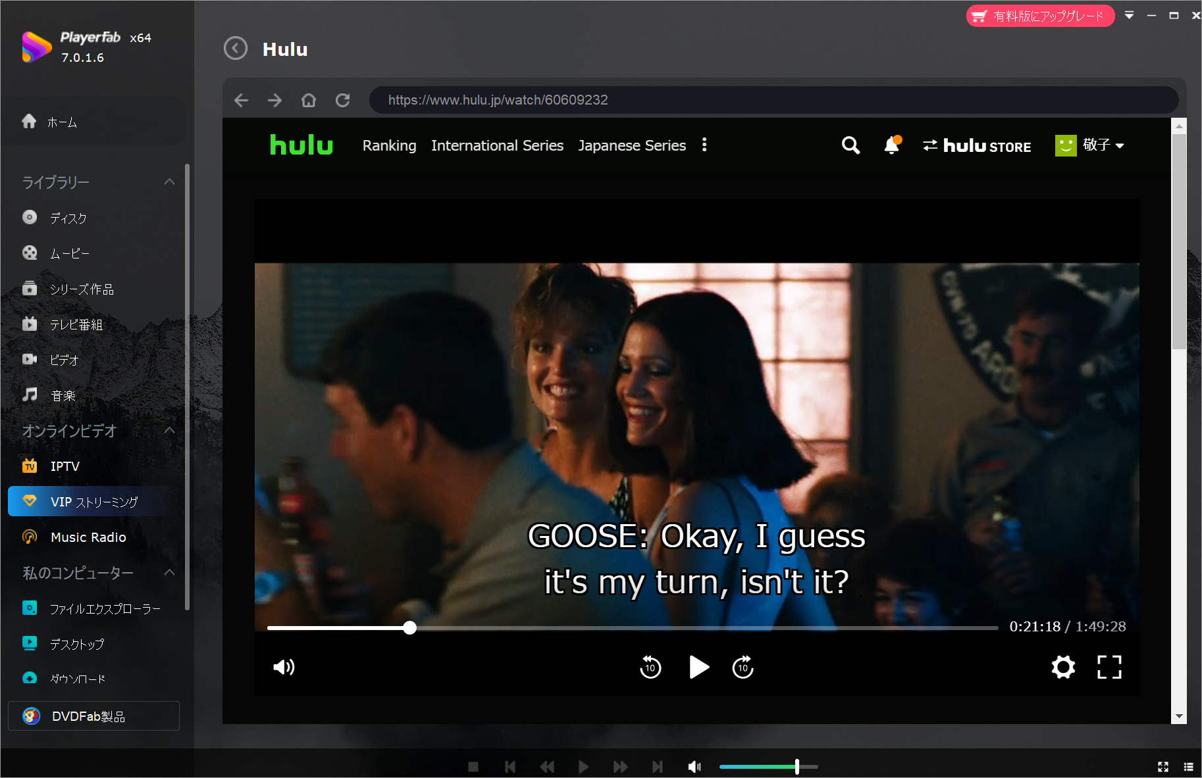Click PlayerFab bottom play button

click(583, 767)
